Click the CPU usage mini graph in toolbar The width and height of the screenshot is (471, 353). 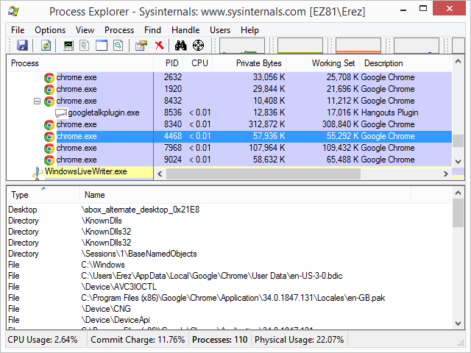[242, 46]
